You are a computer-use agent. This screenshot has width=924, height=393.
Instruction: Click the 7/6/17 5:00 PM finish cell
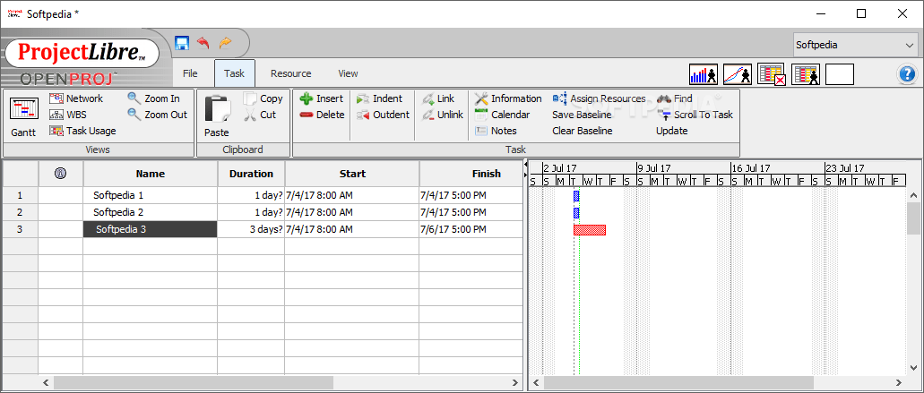click(x=471, y=229)
